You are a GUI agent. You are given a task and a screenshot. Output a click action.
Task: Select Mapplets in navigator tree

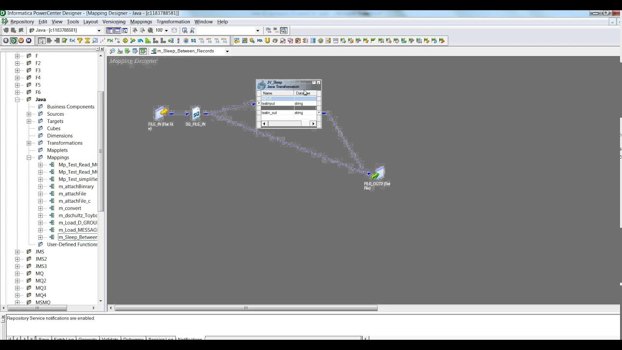click(x=57, y=150)
